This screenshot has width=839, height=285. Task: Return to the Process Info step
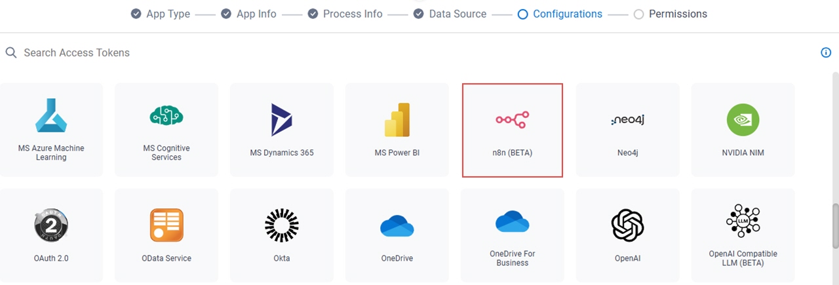[x=345, y=14]
